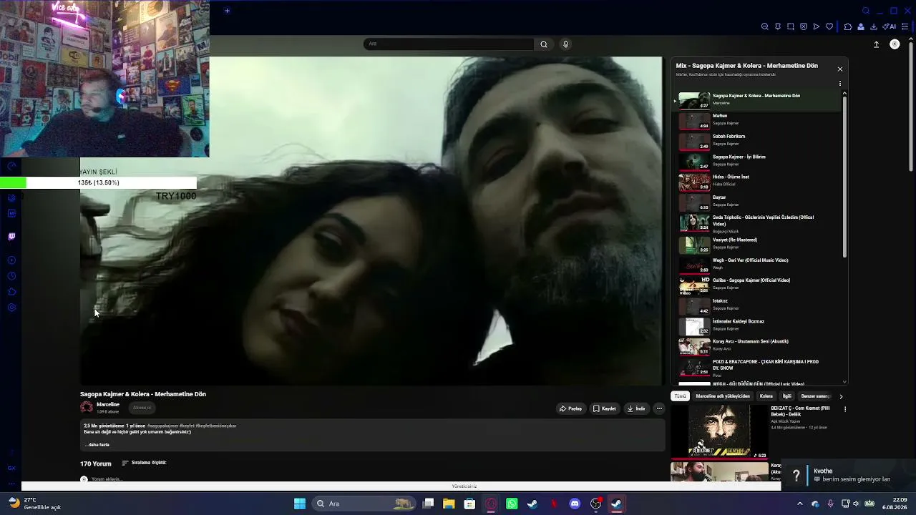Open the BEHZAT Ç recommended video thumbnail

(x=719, y=431)
